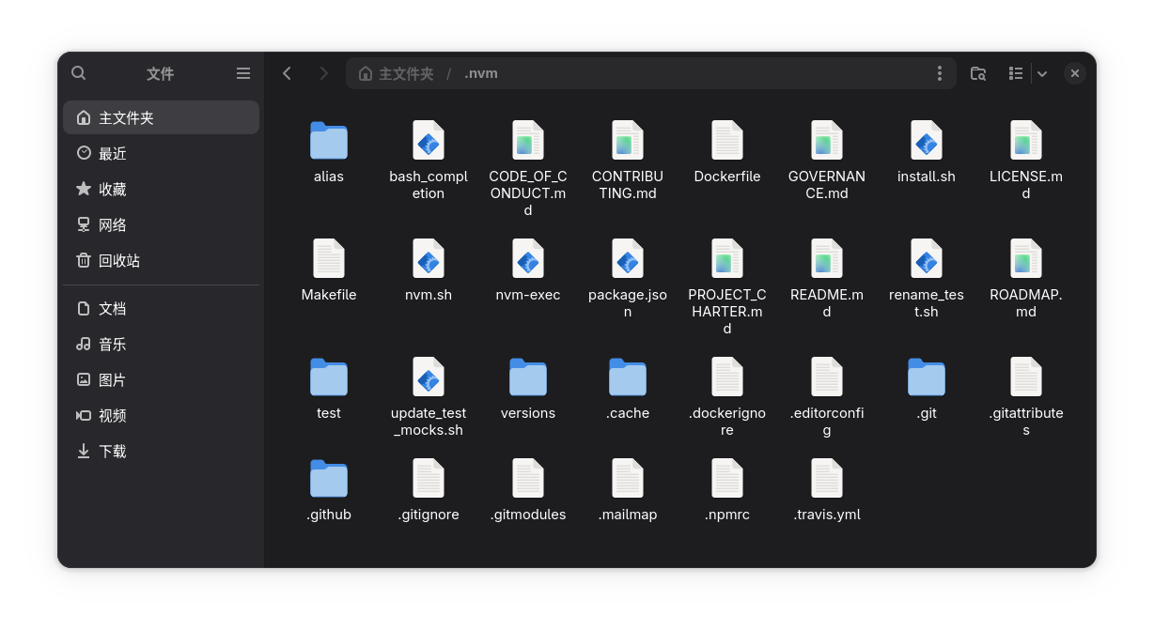The image size is (1154, 631).
Task: Select the versions folder
Action: point(528,388)
